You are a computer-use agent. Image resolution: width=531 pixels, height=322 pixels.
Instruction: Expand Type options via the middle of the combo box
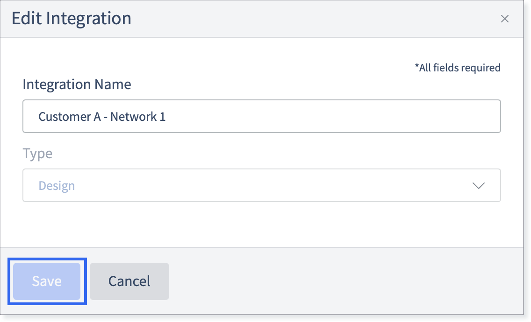[261, 185]
